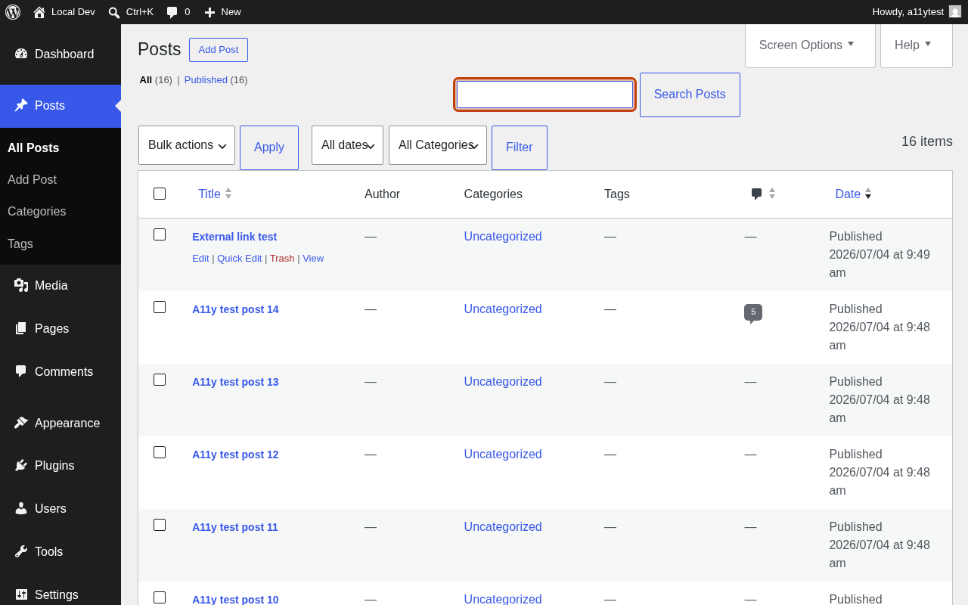The width and height of the screenshot is (968, 605).
Task: Click Edit under External link test
Action: [200, 258]
